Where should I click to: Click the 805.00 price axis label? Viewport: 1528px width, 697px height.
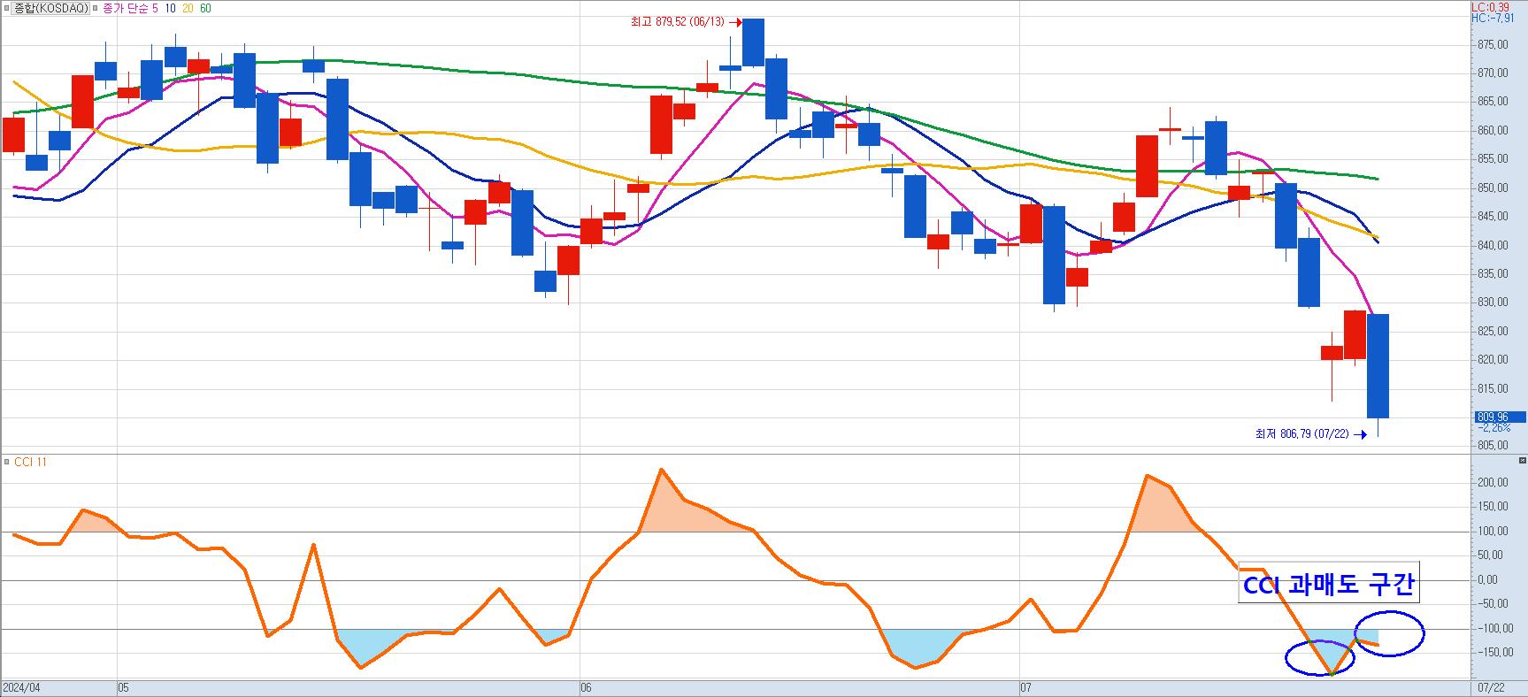(x=1493, y=446)
